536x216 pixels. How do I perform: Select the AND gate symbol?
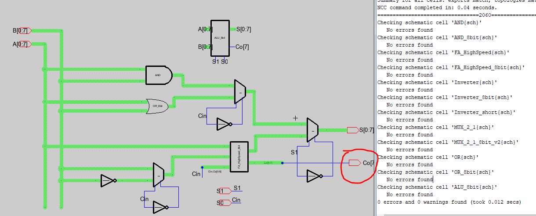(x=159, y=75)
